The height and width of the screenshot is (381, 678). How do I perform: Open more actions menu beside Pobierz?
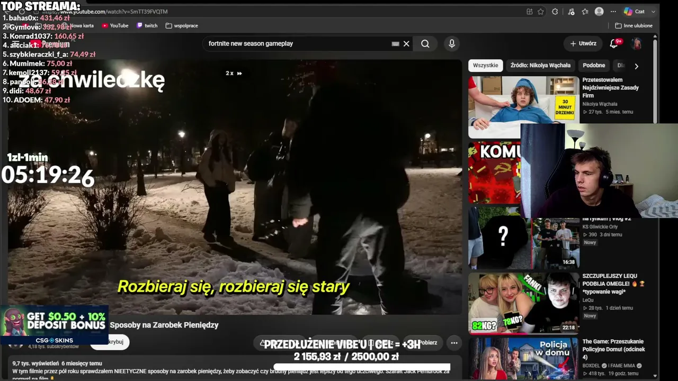coord(454,342)
